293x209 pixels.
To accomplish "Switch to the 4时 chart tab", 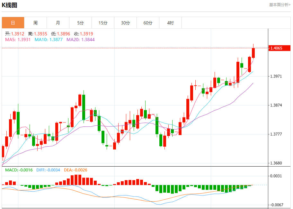I will click(171, 23).
